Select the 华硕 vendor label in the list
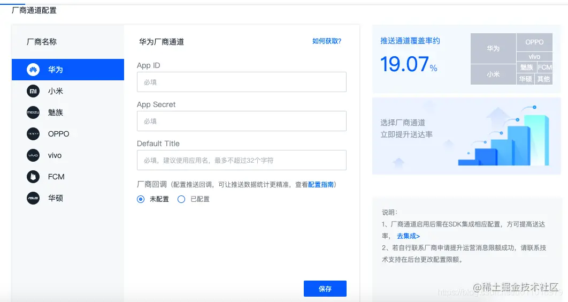568x302 pixels. (56, 198)
